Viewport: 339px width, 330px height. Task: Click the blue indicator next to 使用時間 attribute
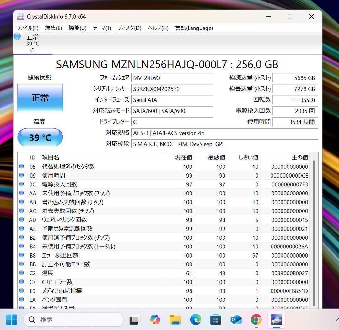[21, 175]
